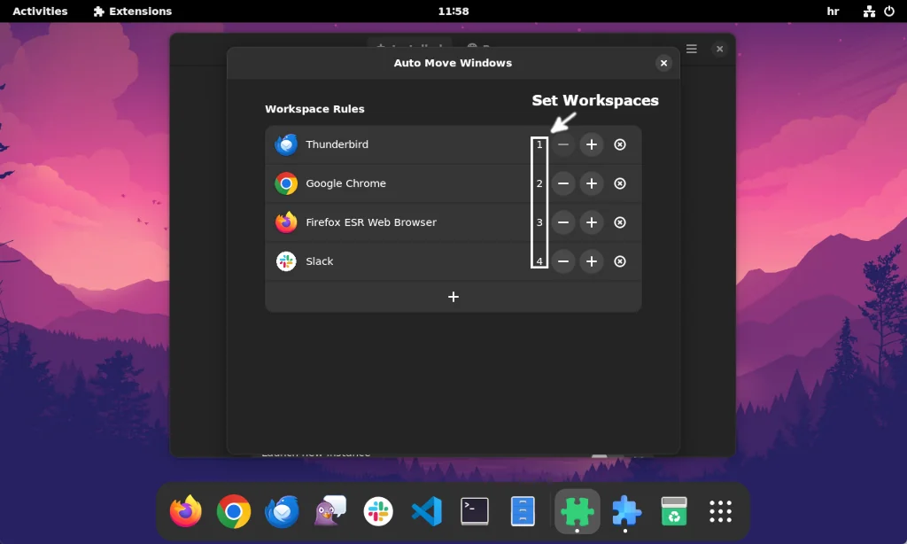Open Slack from the dock
Image resolution: width=907 pixels, height=544 pixels.
[x=378, y=511]
